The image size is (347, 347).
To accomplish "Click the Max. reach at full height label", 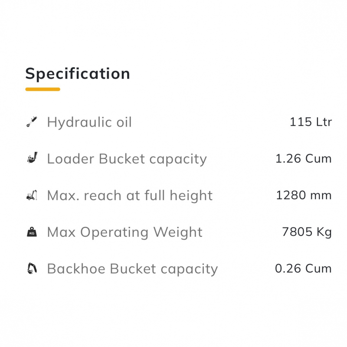I will (130, 195).
